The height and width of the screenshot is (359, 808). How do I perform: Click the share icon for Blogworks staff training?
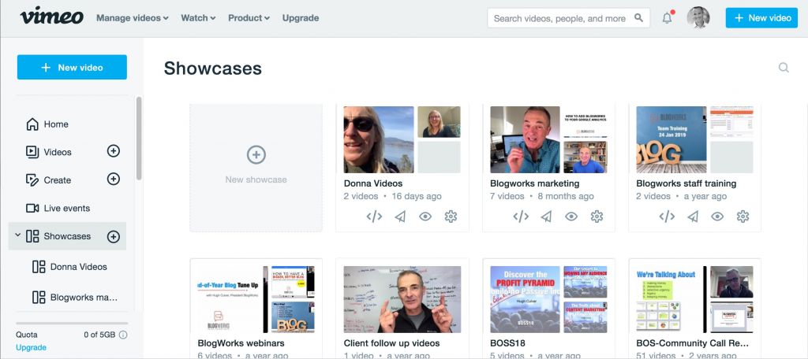tap(693, 217)
